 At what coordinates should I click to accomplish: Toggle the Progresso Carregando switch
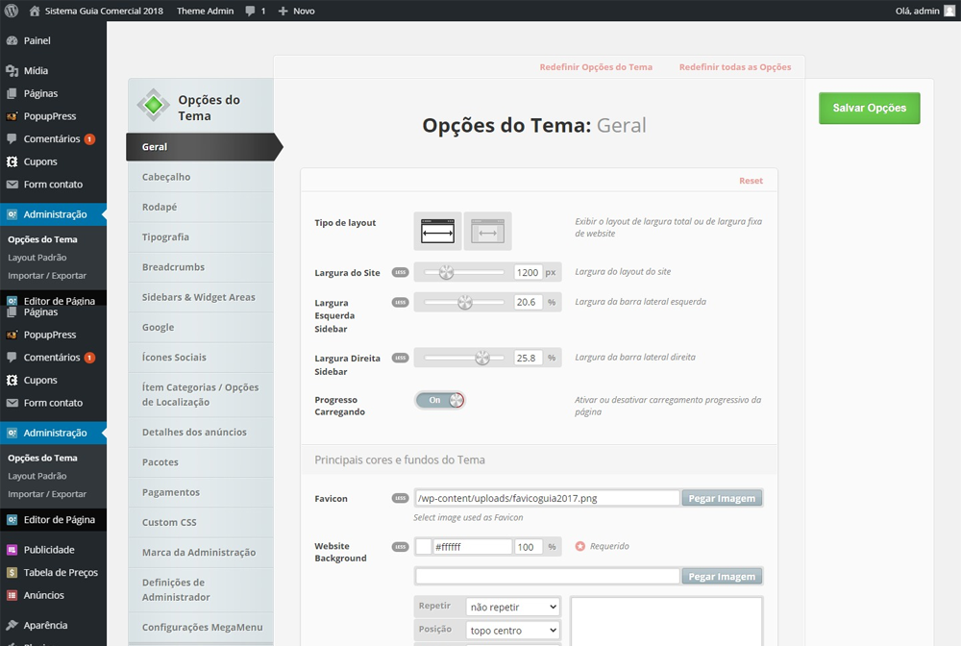pyautogui.click(x=440, y=400)
